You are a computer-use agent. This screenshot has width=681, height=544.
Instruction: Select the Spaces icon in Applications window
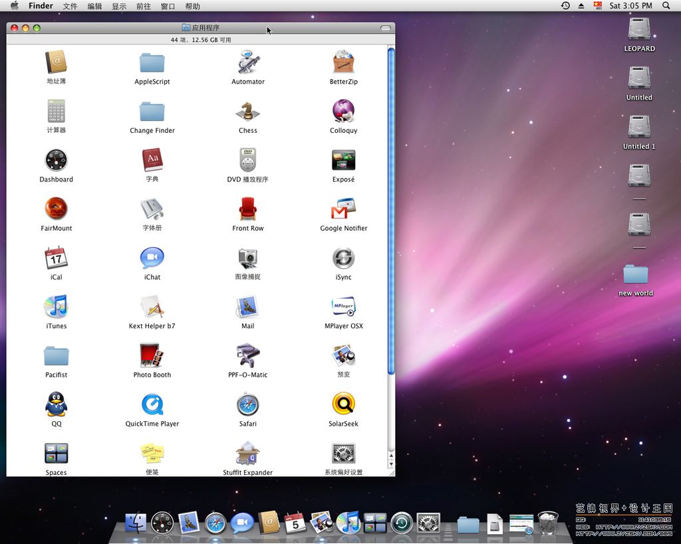(57, 453)
